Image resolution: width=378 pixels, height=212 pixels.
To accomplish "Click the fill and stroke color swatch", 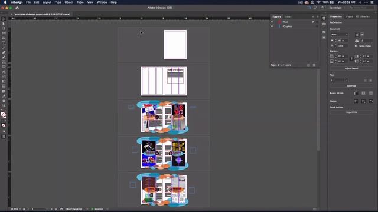I will click(x=4, y=115).
